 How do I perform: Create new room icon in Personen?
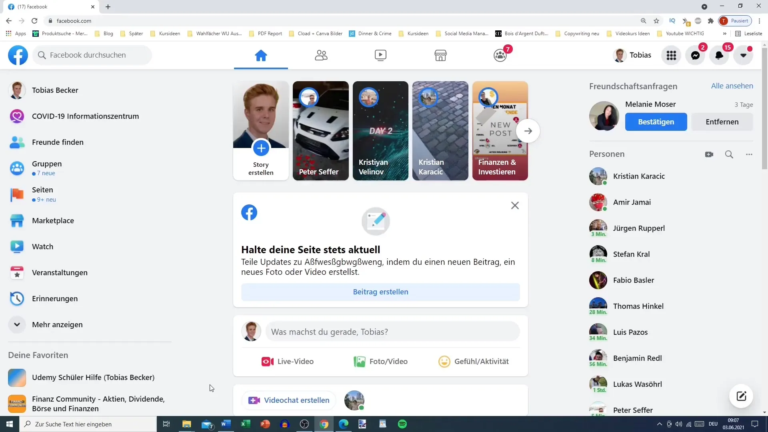(x=709, y=154)
